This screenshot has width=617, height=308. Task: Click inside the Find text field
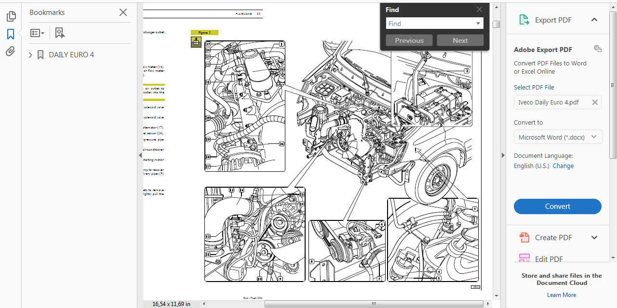(429, 23)
